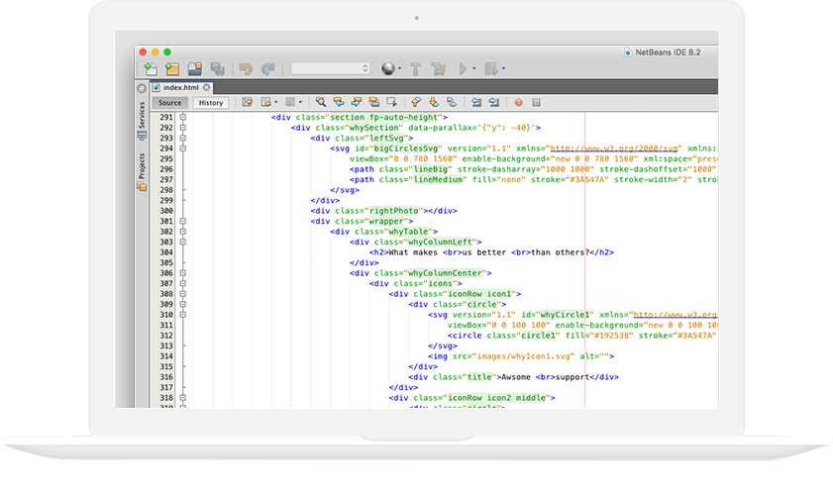The image size is (833, 492).
Task: Collapse code fold at line 294
Action: [183, 148]
